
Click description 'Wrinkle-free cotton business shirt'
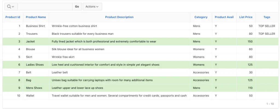[x=74, y=26]
